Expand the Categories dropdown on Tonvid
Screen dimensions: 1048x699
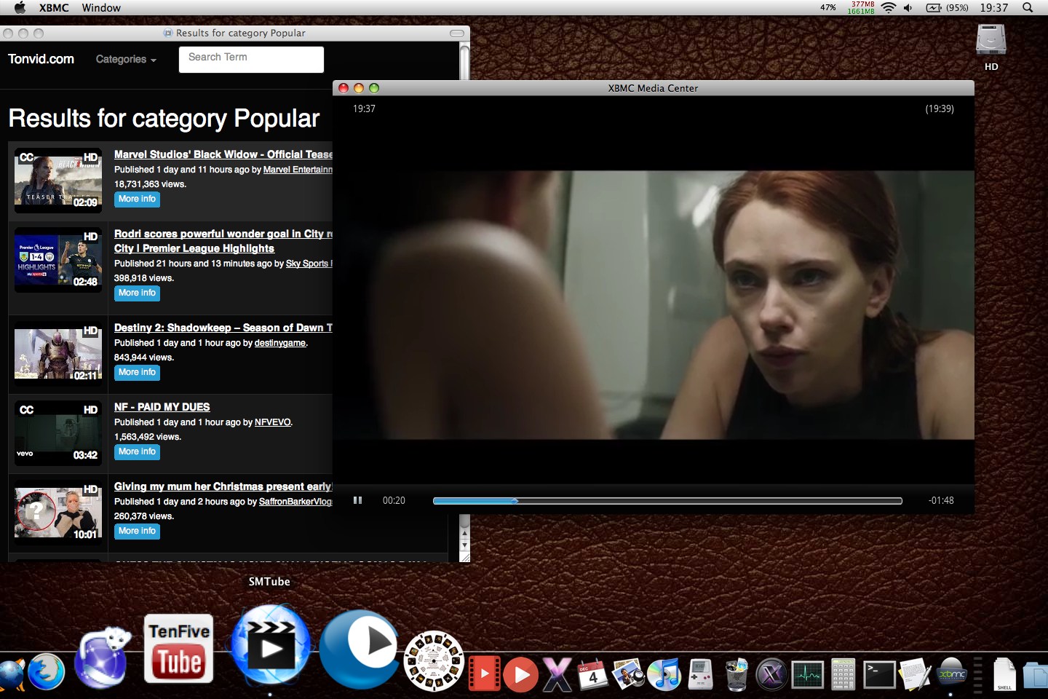pos(126,59)
